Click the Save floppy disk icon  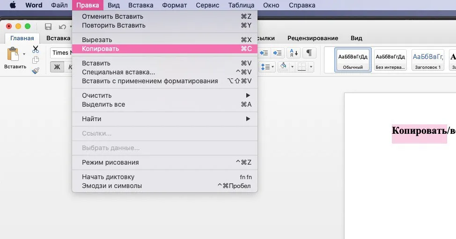click(x=48, y=27)
